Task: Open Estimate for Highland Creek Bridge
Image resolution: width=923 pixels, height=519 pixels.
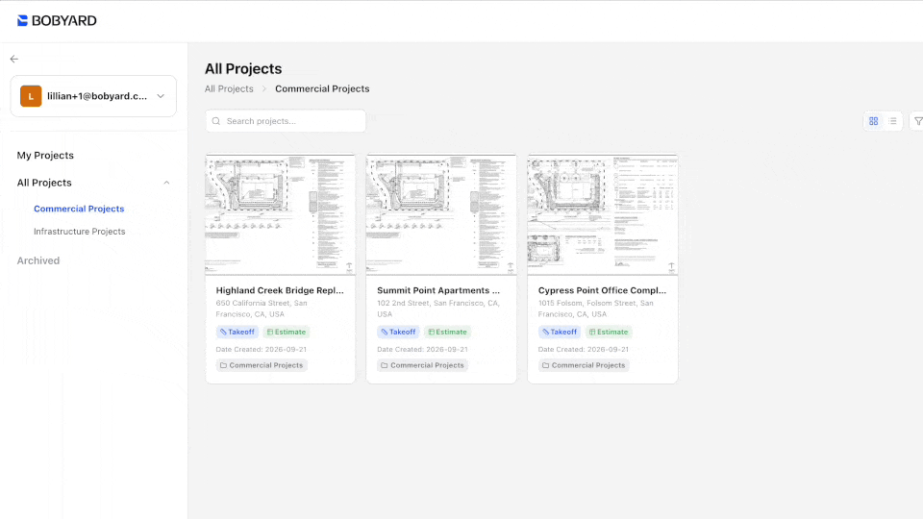Action: coord(287,332)
